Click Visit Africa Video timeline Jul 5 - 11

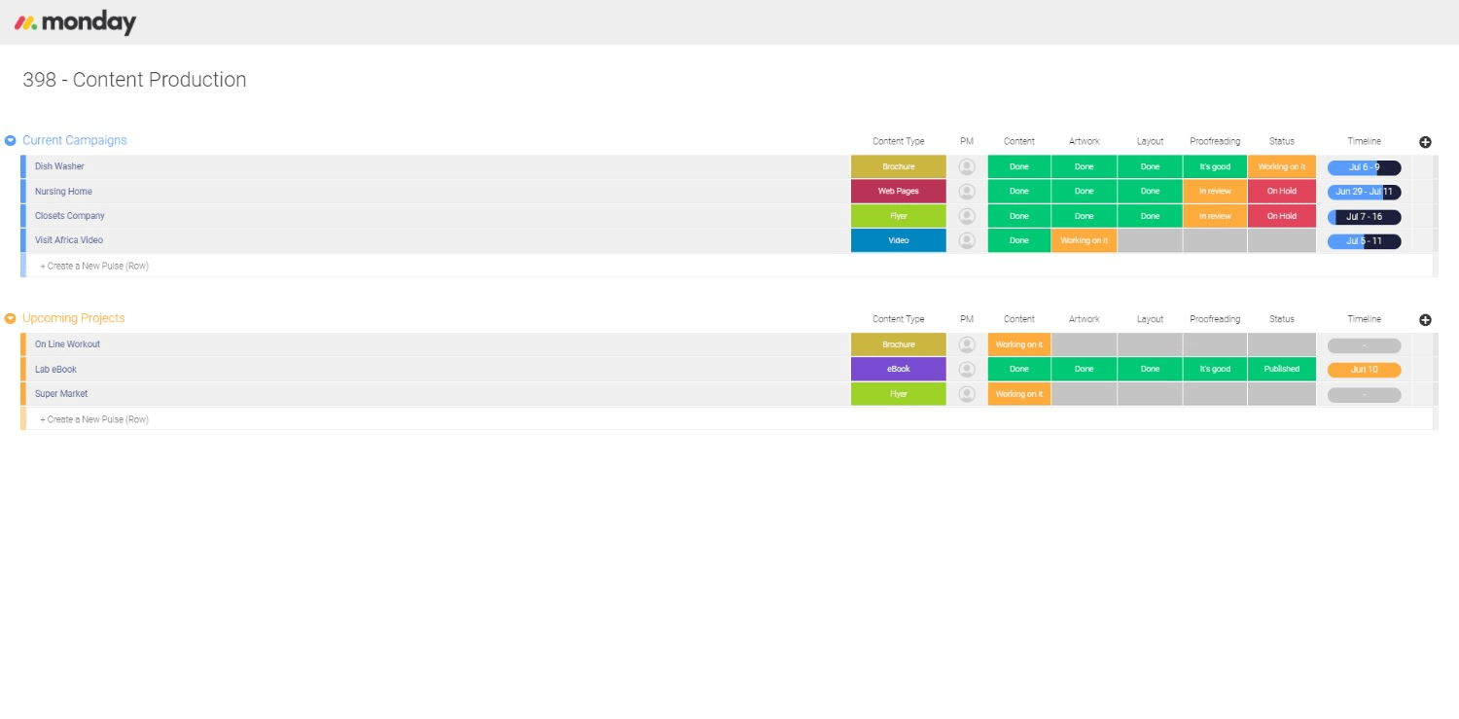click(x=1364, y=241)
